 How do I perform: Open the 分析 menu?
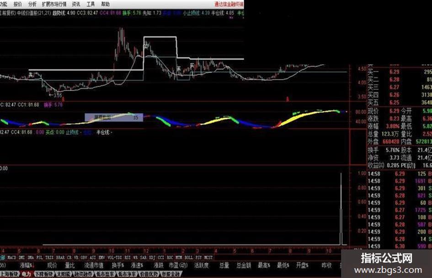[32, 4]
